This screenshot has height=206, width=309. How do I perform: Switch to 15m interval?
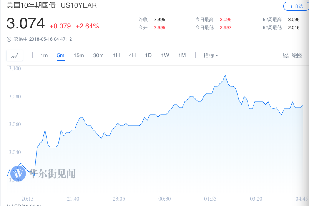[x=79, y=55]
